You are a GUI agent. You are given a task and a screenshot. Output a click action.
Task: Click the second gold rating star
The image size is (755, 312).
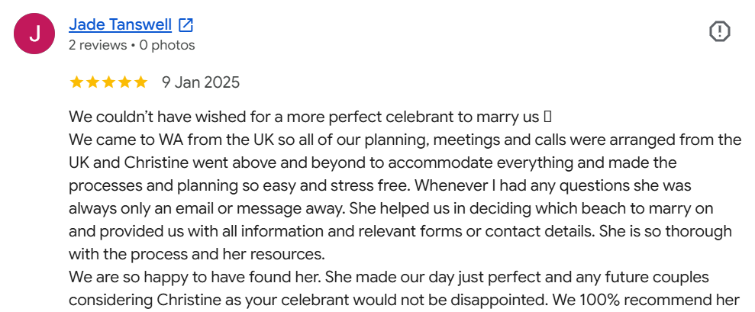[x=93, y=82]
